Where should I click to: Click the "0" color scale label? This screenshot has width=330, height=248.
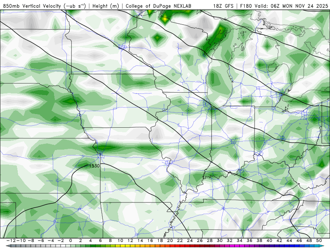(x=71, y=241)
